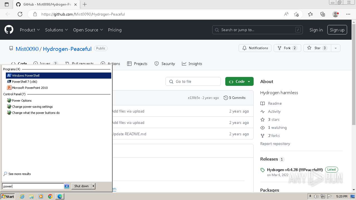Image resolution: width=356 pixels, height=200 pixels.
Task: View the 2 forks link
Action: point(270,136)
